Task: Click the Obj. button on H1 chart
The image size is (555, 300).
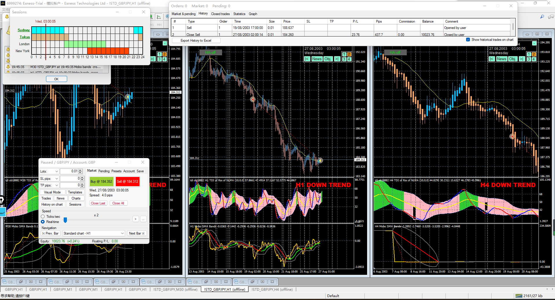Action: (328, 59)
